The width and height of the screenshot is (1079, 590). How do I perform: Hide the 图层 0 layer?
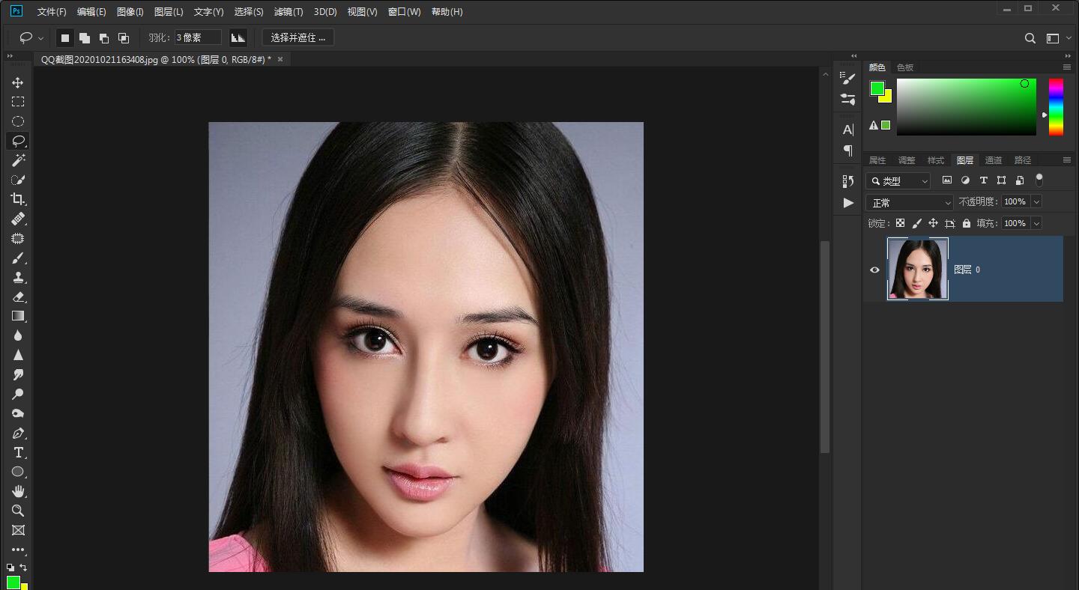[874, 270]
